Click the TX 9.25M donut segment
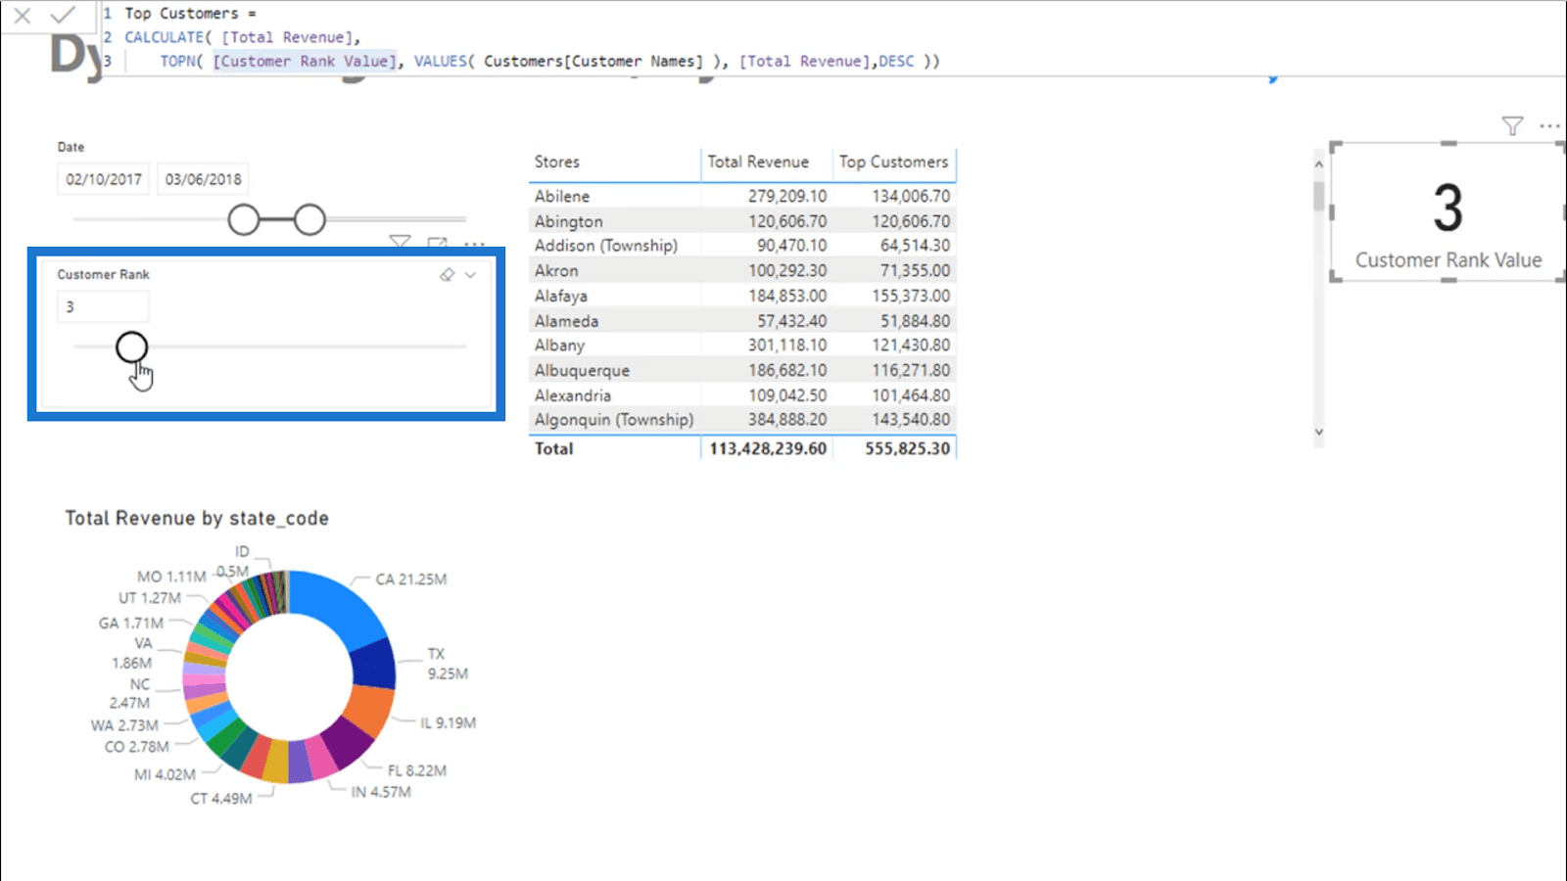Screen dimensions: 1567x881 (374, 665)
